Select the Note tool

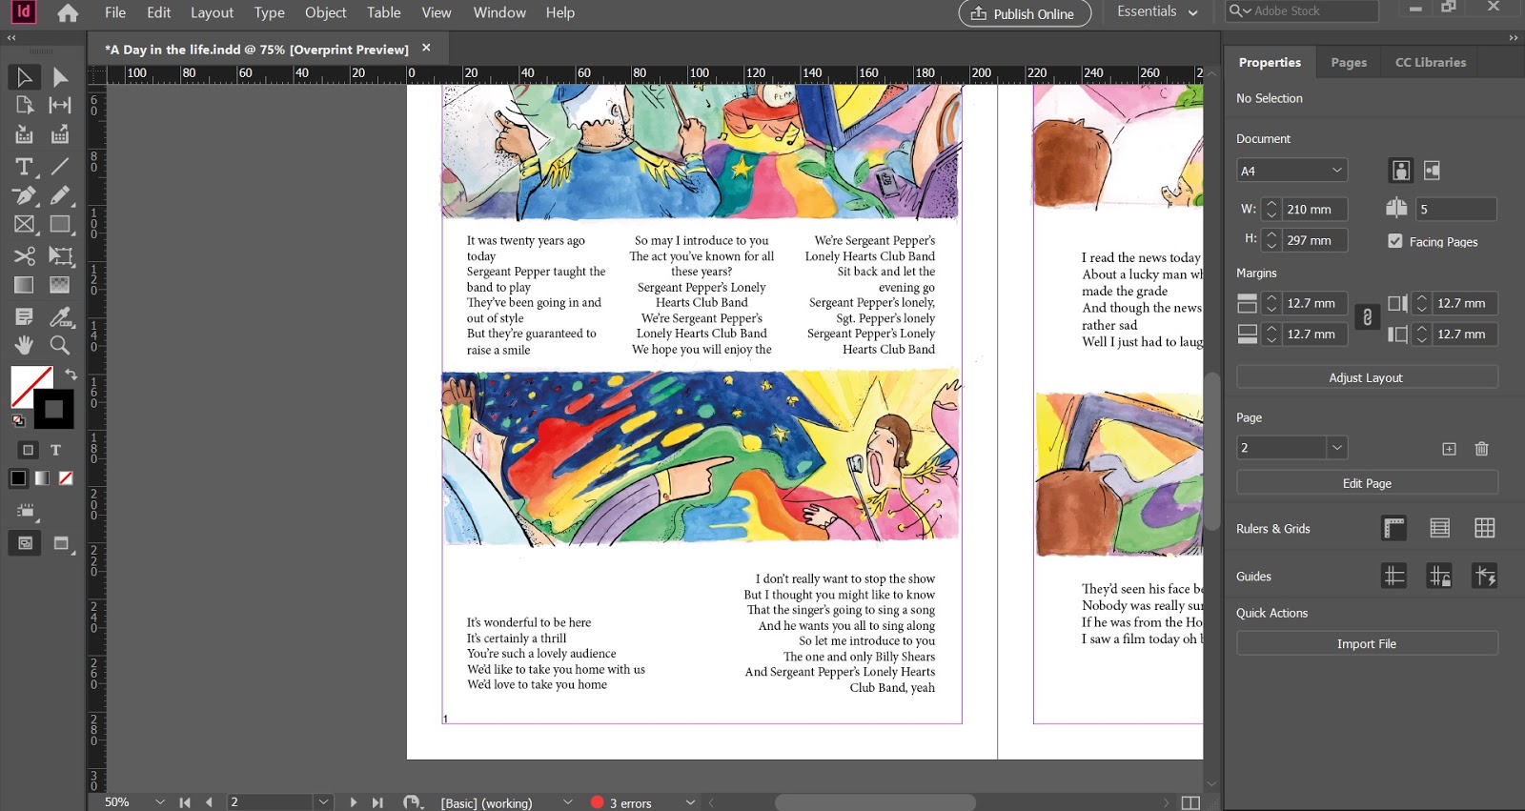(24, 316)
